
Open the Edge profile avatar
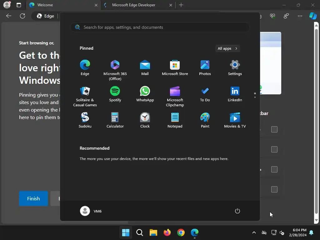(x=7, y=5)
